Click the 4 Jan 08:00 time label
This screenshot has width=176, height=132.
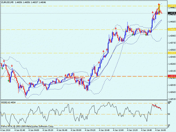point(76,130)
